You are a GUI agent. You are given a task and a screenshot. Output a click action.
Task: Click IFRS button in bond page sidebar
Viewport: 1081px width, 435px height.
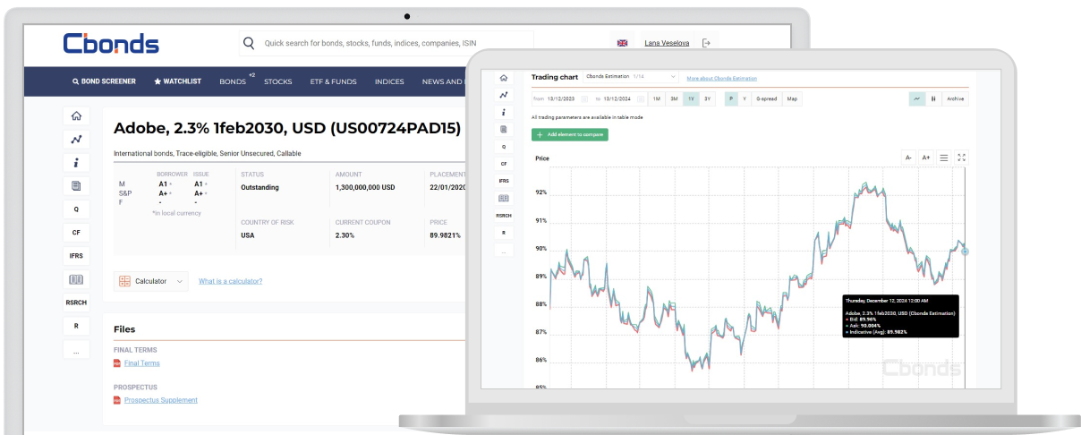point(76,256)
